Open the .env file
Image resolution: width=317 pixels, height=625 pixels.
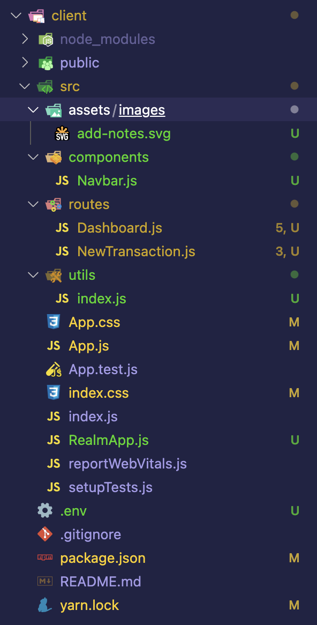click(73, 511)
